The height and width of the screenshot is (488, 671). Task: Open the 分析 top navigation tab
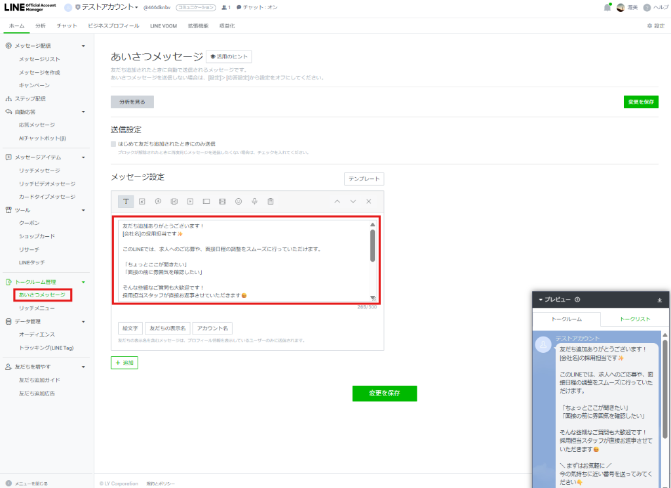click(x=41, y=26)
